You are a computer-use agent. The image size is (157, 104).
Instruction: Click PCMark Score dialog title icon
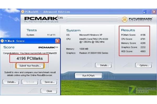pos(2,41)
